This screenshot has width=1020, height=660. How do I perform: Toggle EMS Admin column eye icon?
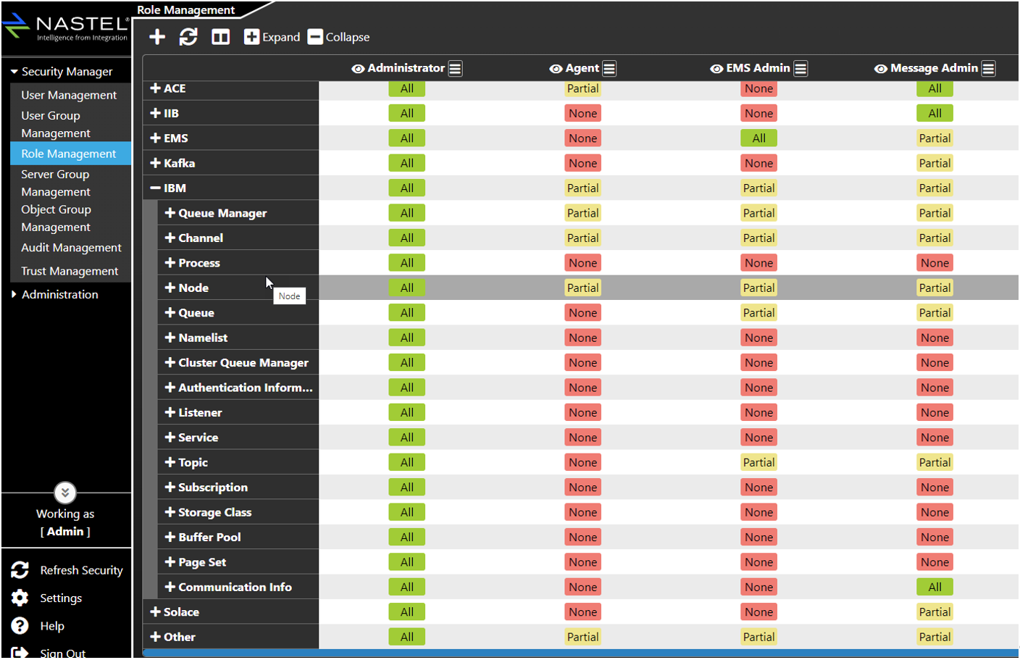716,69
